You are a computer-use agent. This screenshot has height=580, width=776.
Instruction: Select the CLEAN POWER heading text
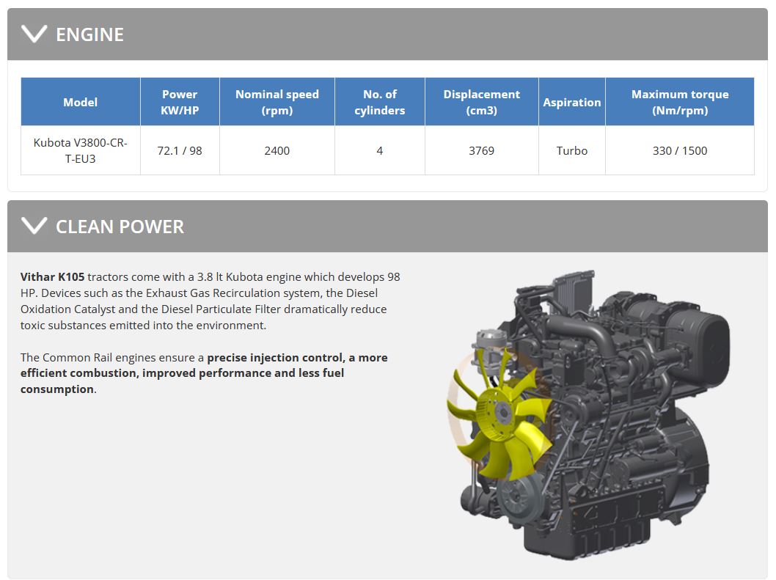pos(120,227)
